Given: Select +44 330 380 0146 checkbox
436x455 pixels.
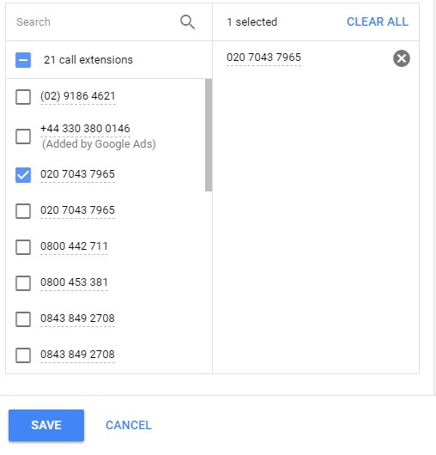Looking at the screenshot, I should click(23, 136).
